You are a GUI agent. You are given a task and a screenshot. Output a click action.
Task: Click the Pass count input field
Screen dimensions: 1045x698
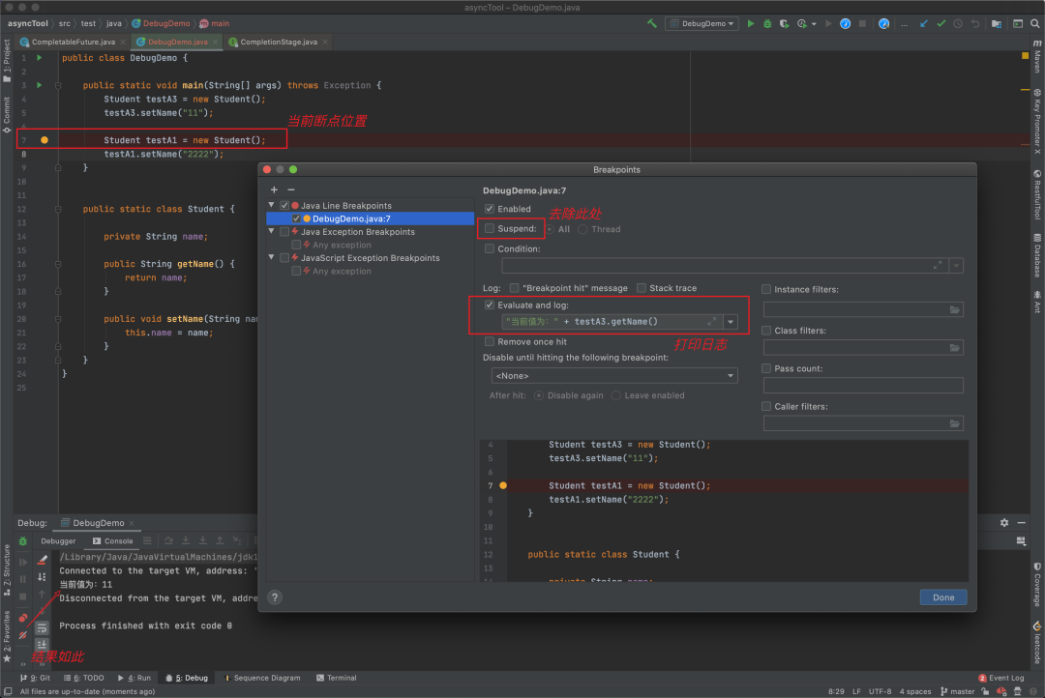[863, 385]
